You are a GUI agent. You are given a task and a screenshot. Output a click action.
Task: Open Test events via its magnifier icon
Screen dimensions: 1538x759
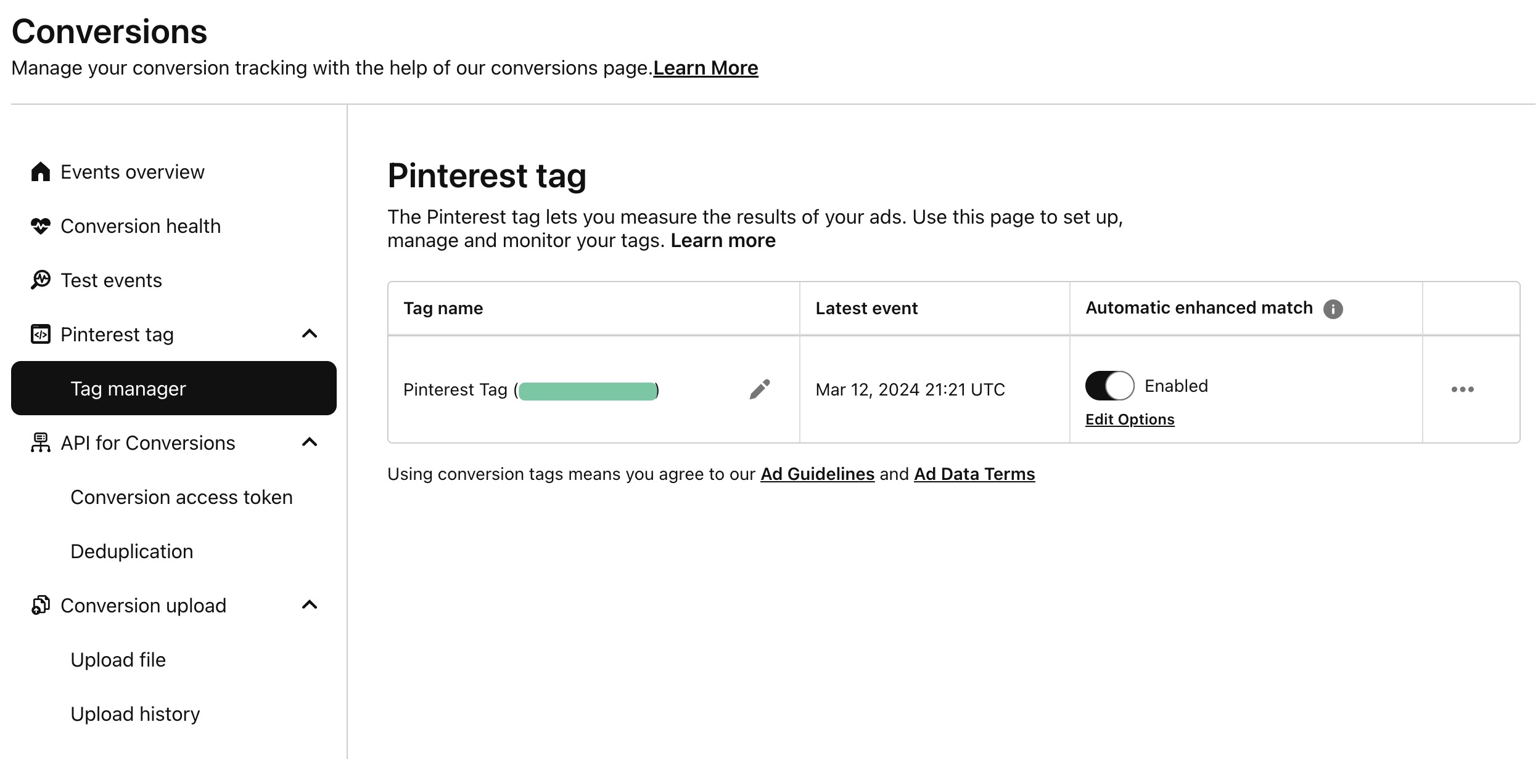click(x=39, y=280)
